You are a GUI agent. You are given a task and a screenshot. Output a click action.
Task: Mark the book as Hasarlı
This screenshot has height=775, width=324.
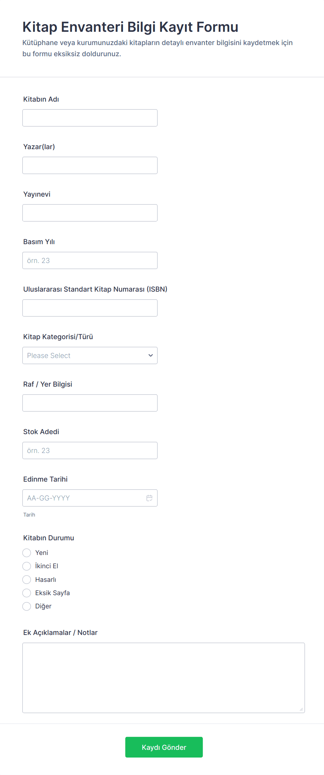(27, 579)
